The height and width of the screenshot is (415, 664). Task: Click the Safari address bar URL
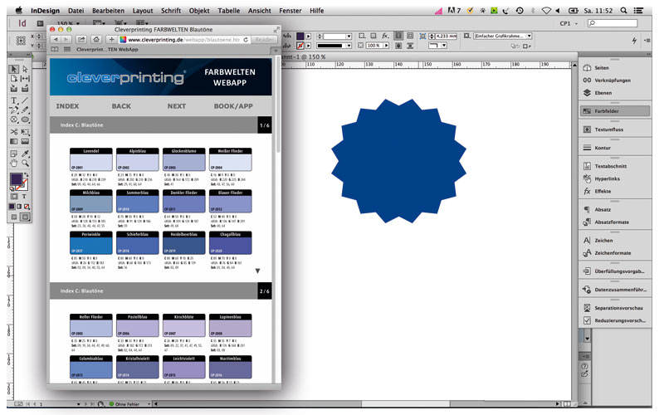[183, 39]
